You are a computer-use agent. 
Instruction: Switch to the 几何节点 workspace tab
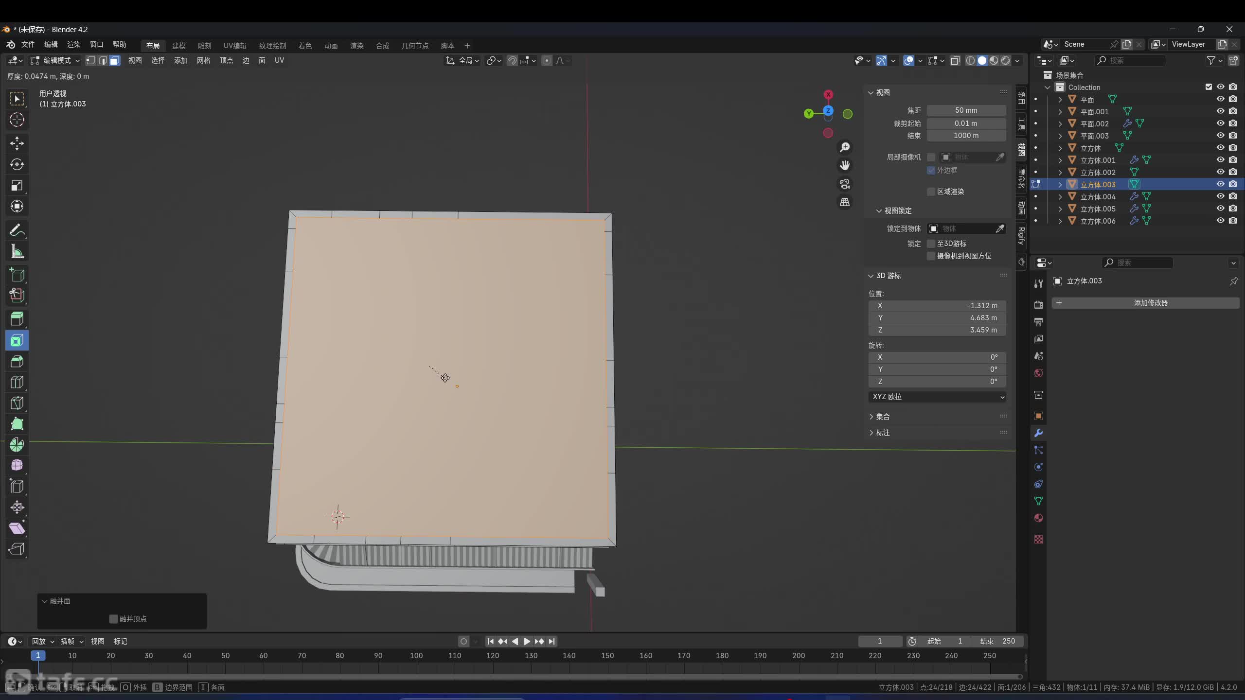click(415, 46)
